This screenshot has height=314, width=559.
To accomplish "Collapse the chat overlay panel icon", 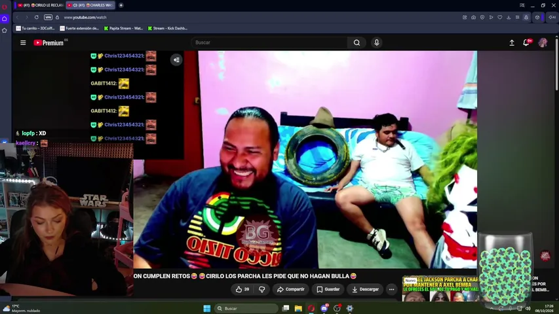I will (x=176, y=60).
